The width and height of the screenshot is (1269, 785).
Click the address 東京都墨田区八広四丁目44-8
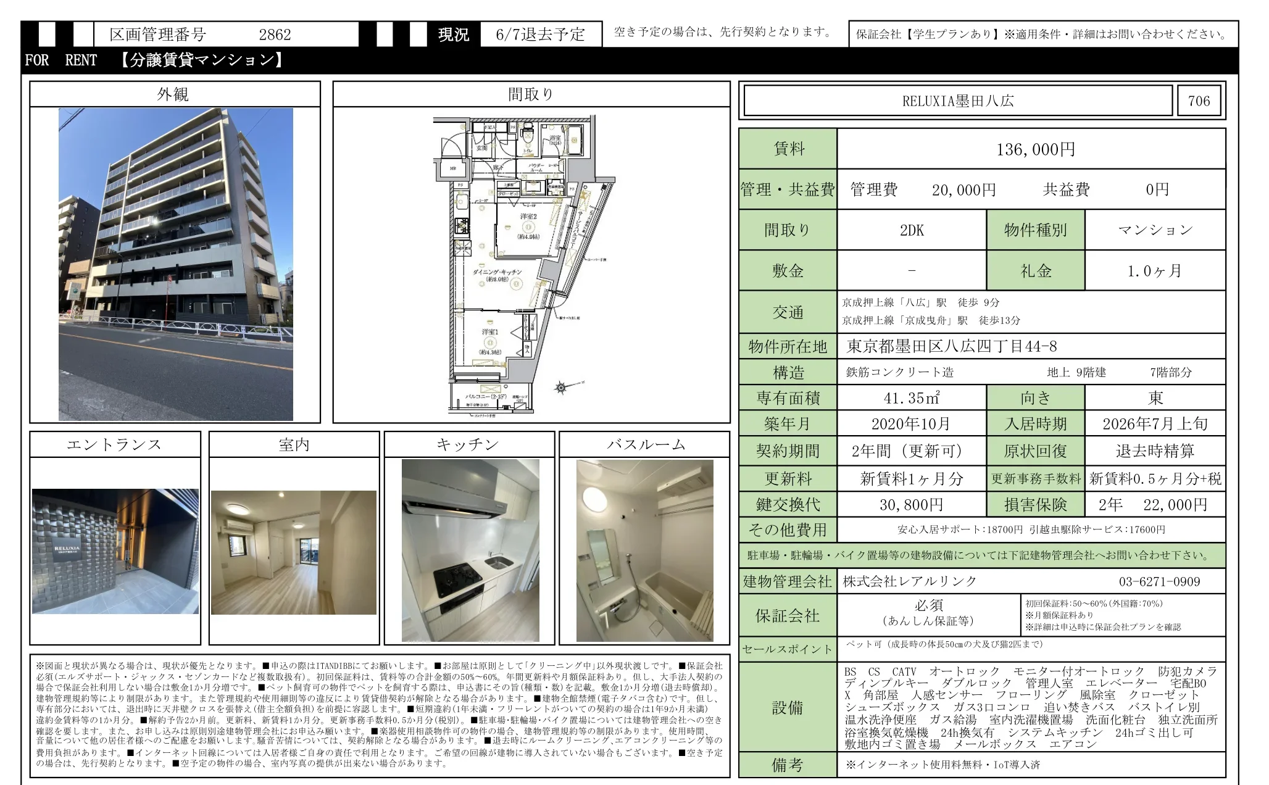click(951, 346)
